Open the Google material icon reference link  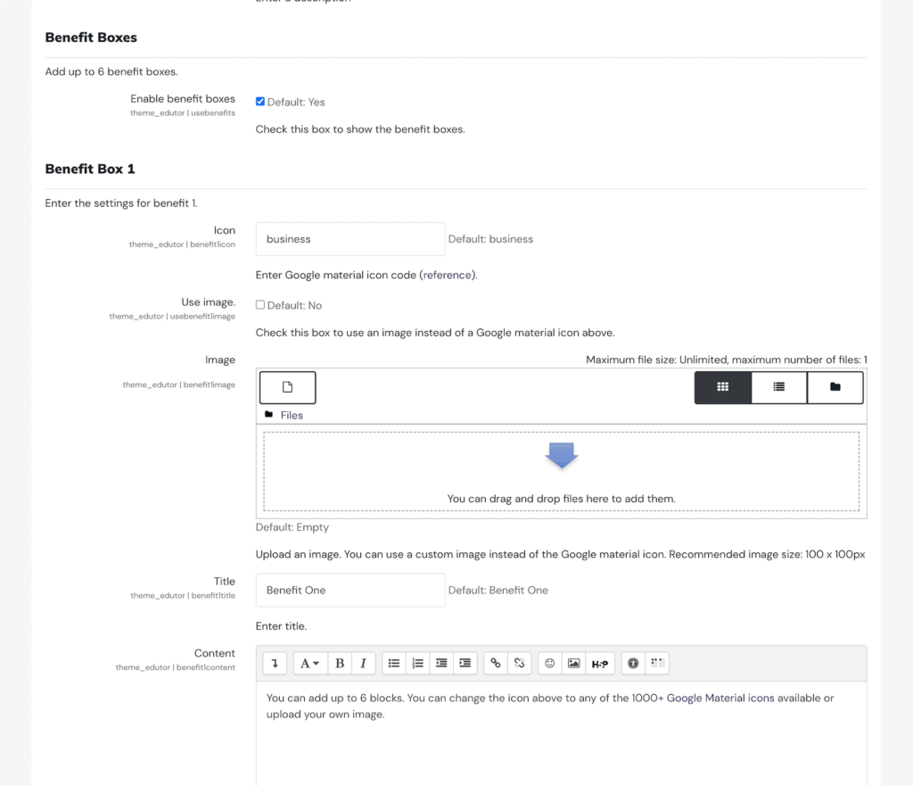[x=448, y=275]
